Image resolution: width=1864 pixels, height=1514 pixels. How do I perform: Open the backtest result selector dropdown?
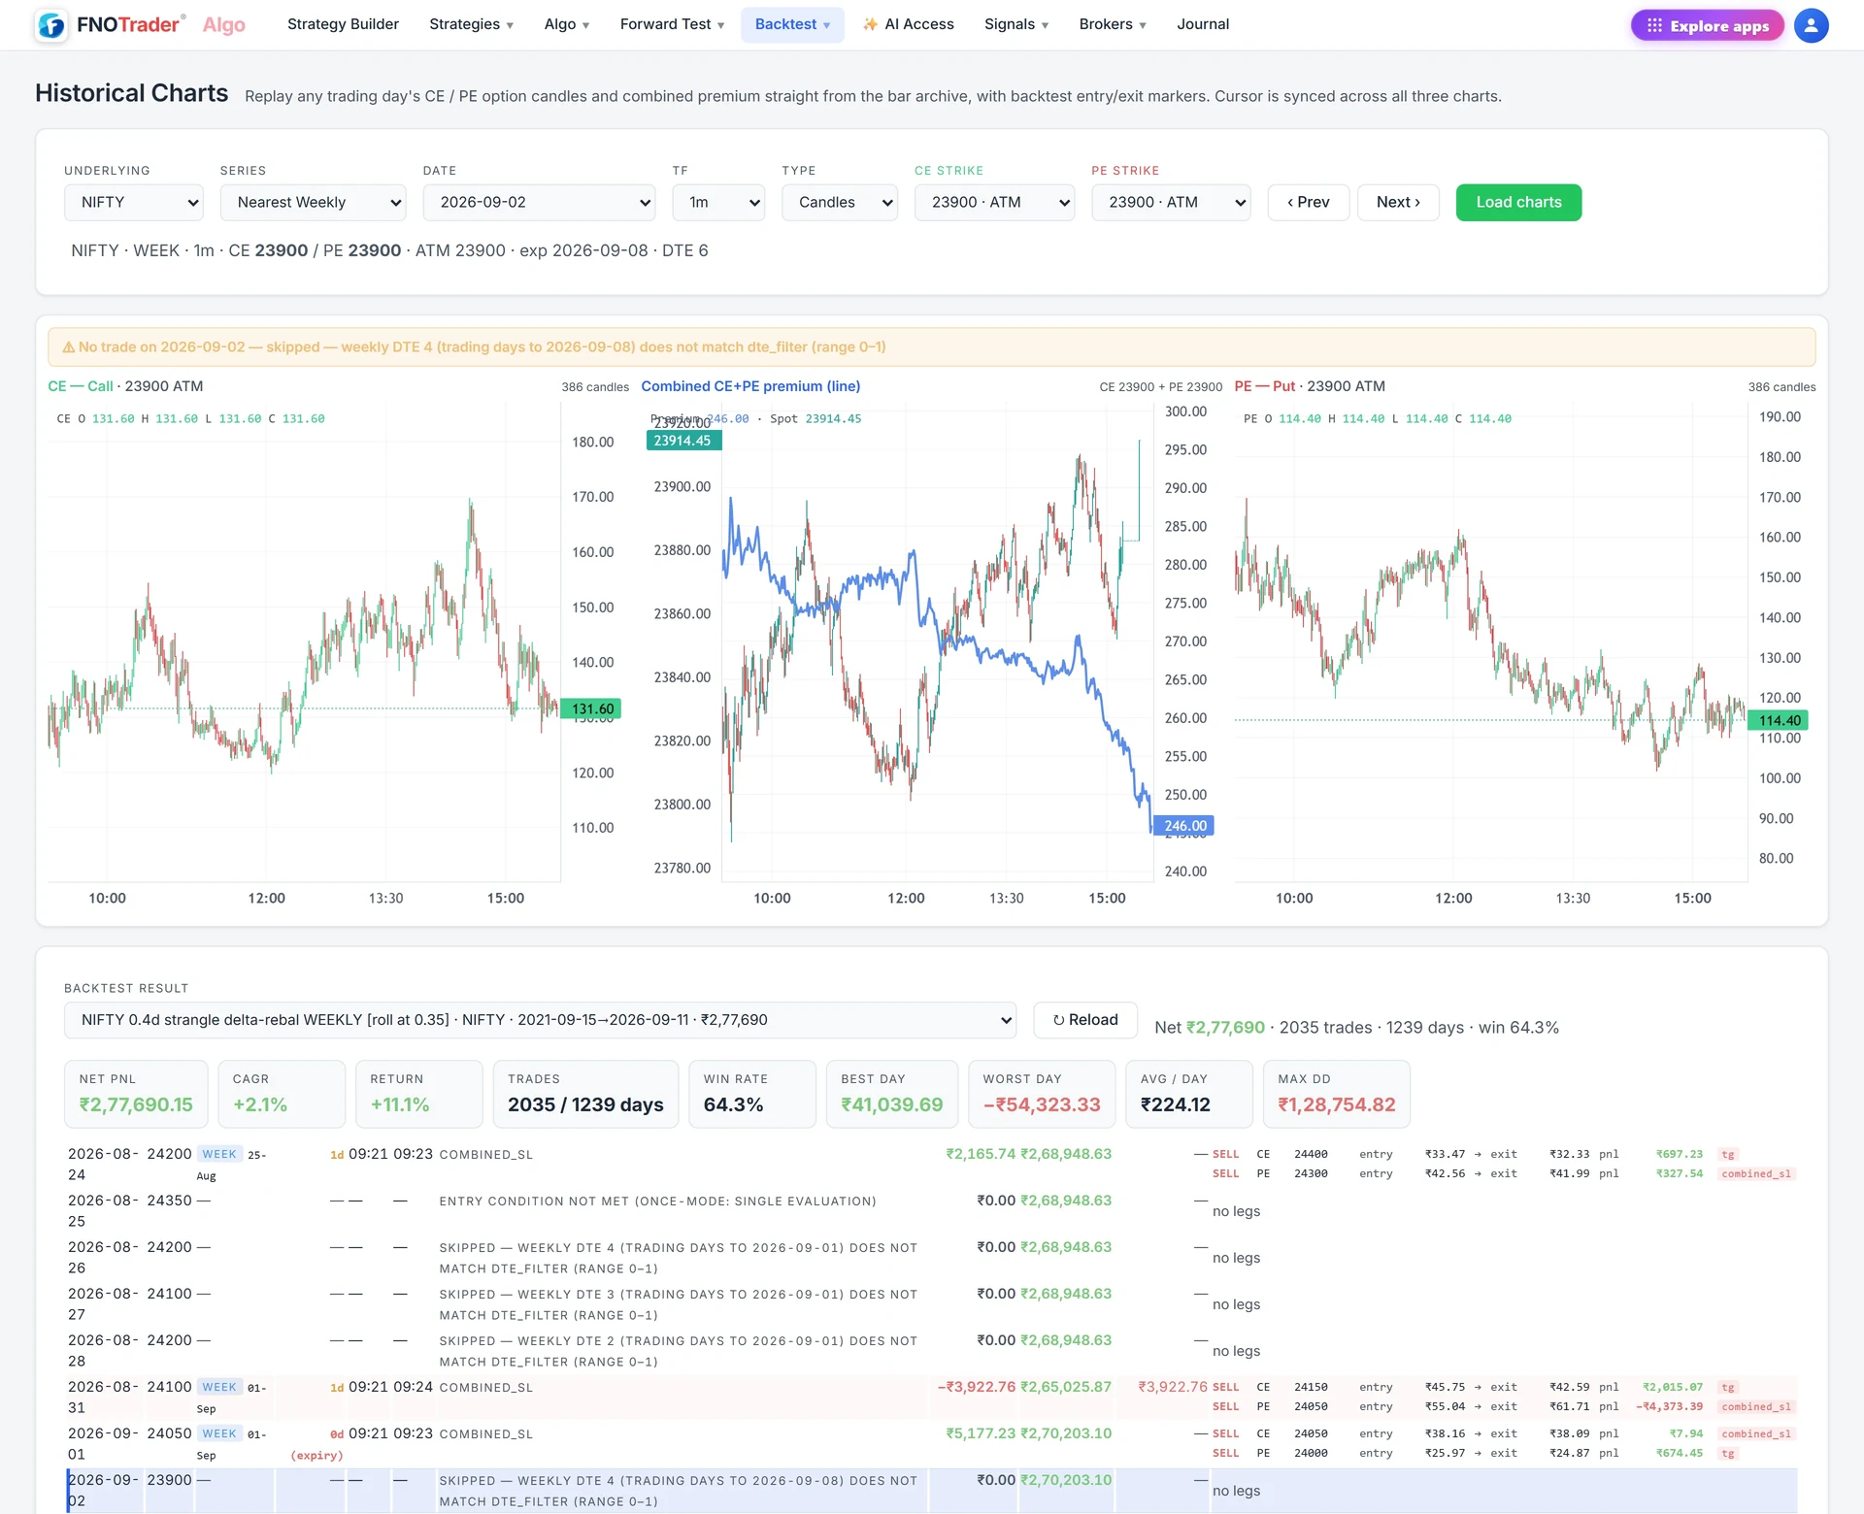pos(540,1020)
